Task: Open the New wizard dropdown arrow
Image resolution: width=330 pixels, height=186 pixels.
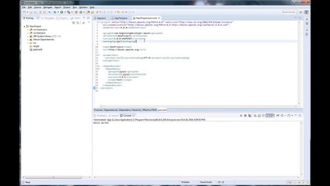Action: tap(27, 12)
